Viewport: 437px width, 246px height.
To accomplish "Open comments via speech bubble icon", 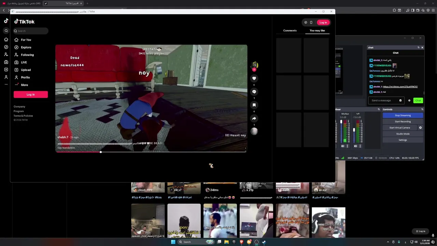I will pyautogui.click(x=254, y=92).
